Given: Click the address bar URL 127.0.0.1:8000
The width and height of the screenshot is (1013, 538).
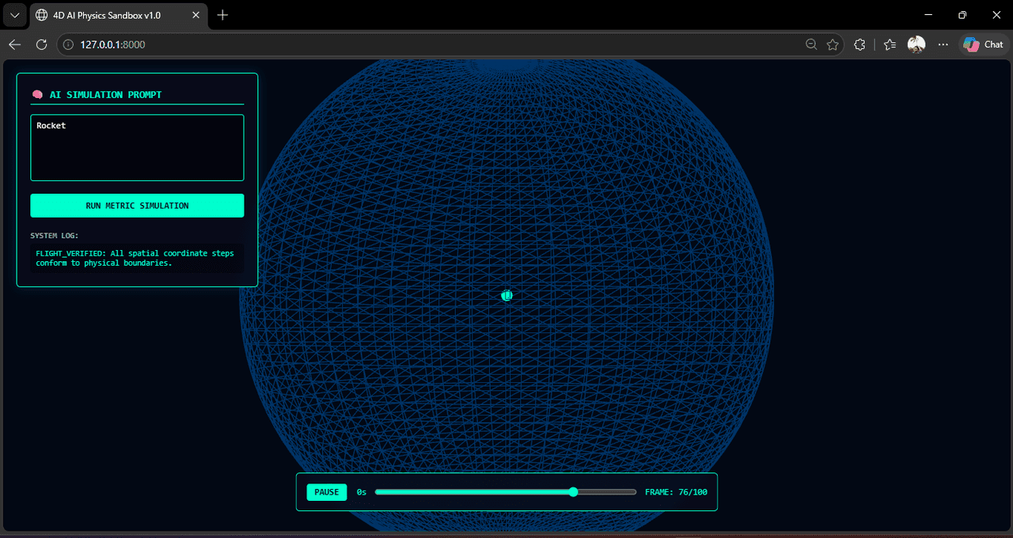Looking at the screenshot, I should click(112, 45).
